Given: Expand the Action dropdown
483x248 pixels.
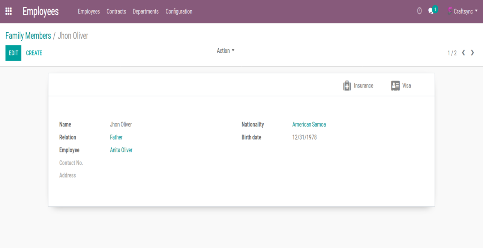Looking at the screenshot, I should (225, 51).
